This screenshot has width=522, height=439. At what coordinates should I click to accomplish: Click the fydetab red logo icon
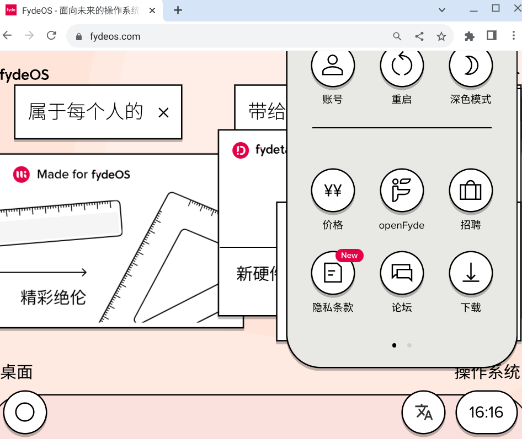tap(241, 150)
